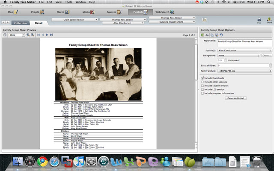The image size is (274, 171).
Task: Uncheck Include thumbnails
Action: click(203, 78)
